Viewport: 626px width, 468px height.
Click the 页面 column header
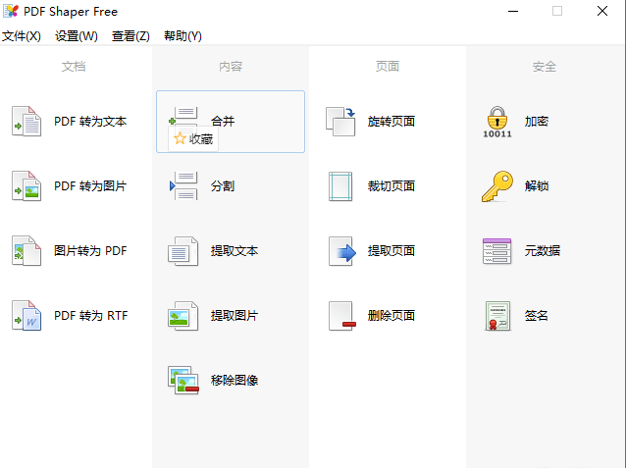388,67
